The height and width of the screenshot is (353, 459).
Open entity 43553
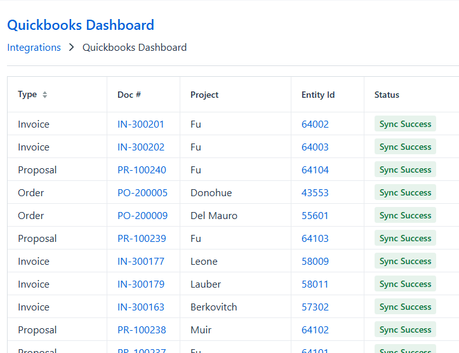point(315,192)
